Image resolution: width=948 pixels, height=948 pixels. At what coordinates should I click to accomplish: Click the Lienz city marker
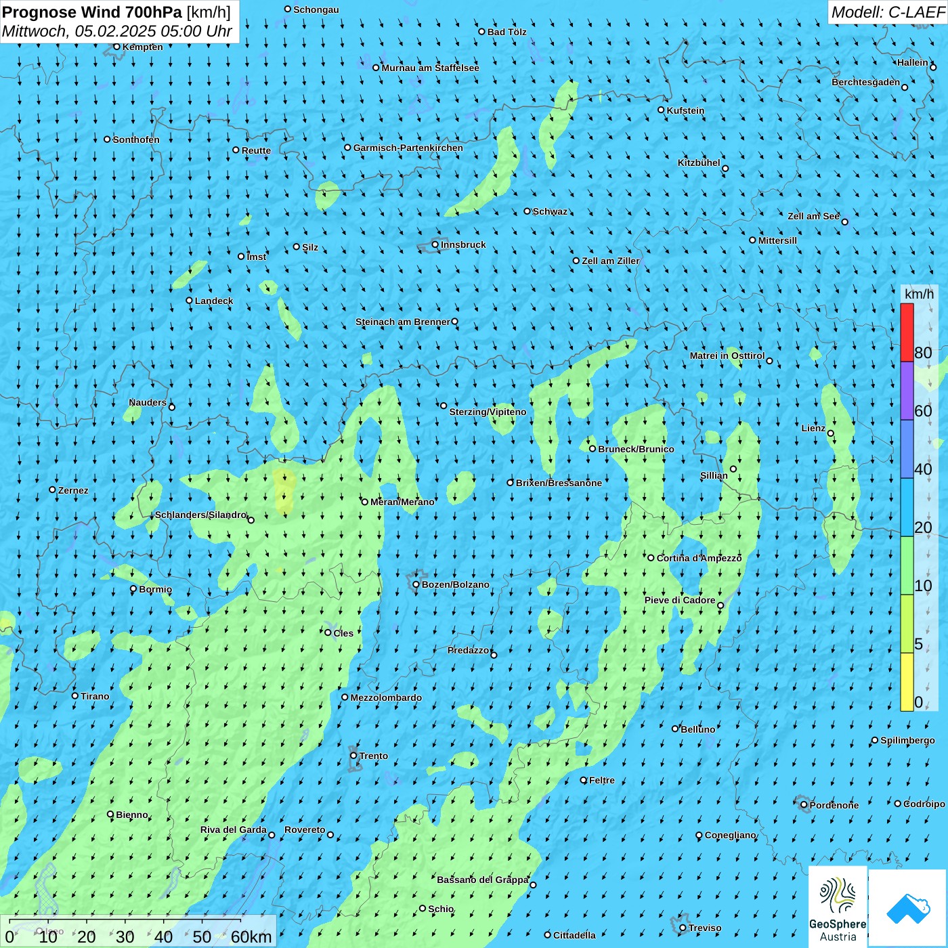831,433
